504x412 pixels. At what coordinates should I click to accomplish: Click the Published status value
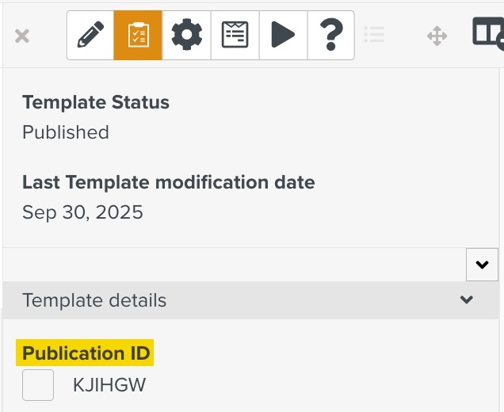(66, 132)
